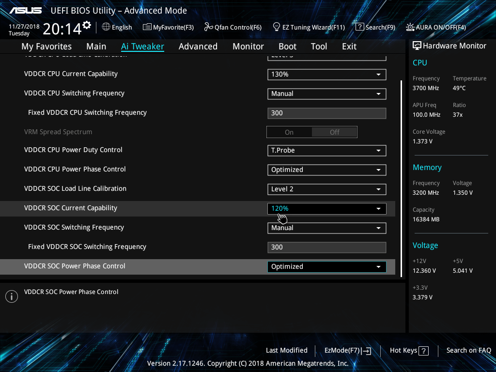Click the info icon in help panel
This screenshot has height=372, width=496.
(12, 296)
